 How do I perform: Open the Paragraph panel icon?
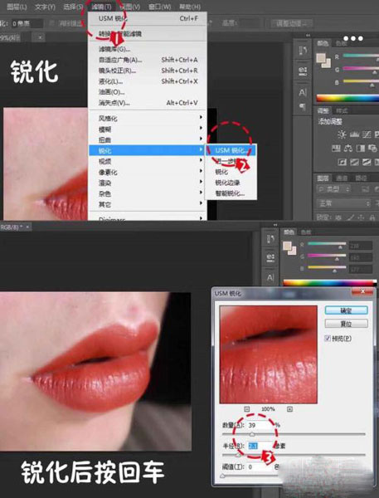coord(303,106)
